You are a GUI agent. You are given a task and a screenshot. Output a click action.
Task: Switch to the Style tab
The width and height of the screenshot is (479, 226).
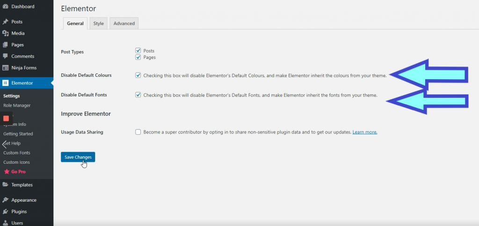98,23
